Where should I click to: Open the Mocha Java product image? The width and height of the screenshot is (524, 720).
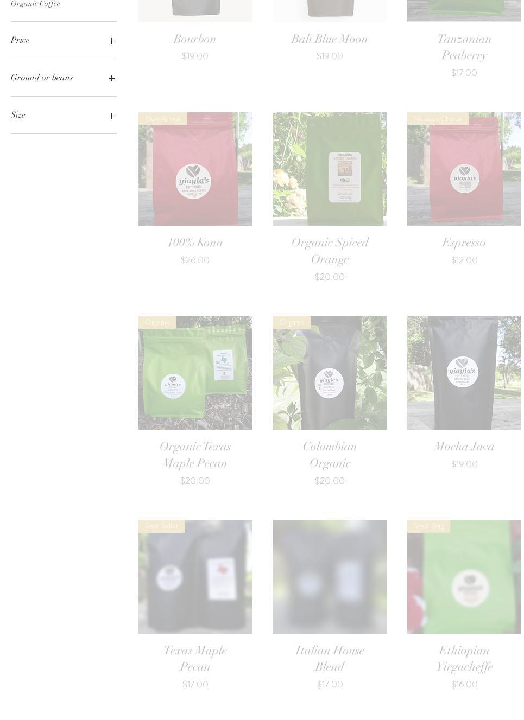pos(464,373)
